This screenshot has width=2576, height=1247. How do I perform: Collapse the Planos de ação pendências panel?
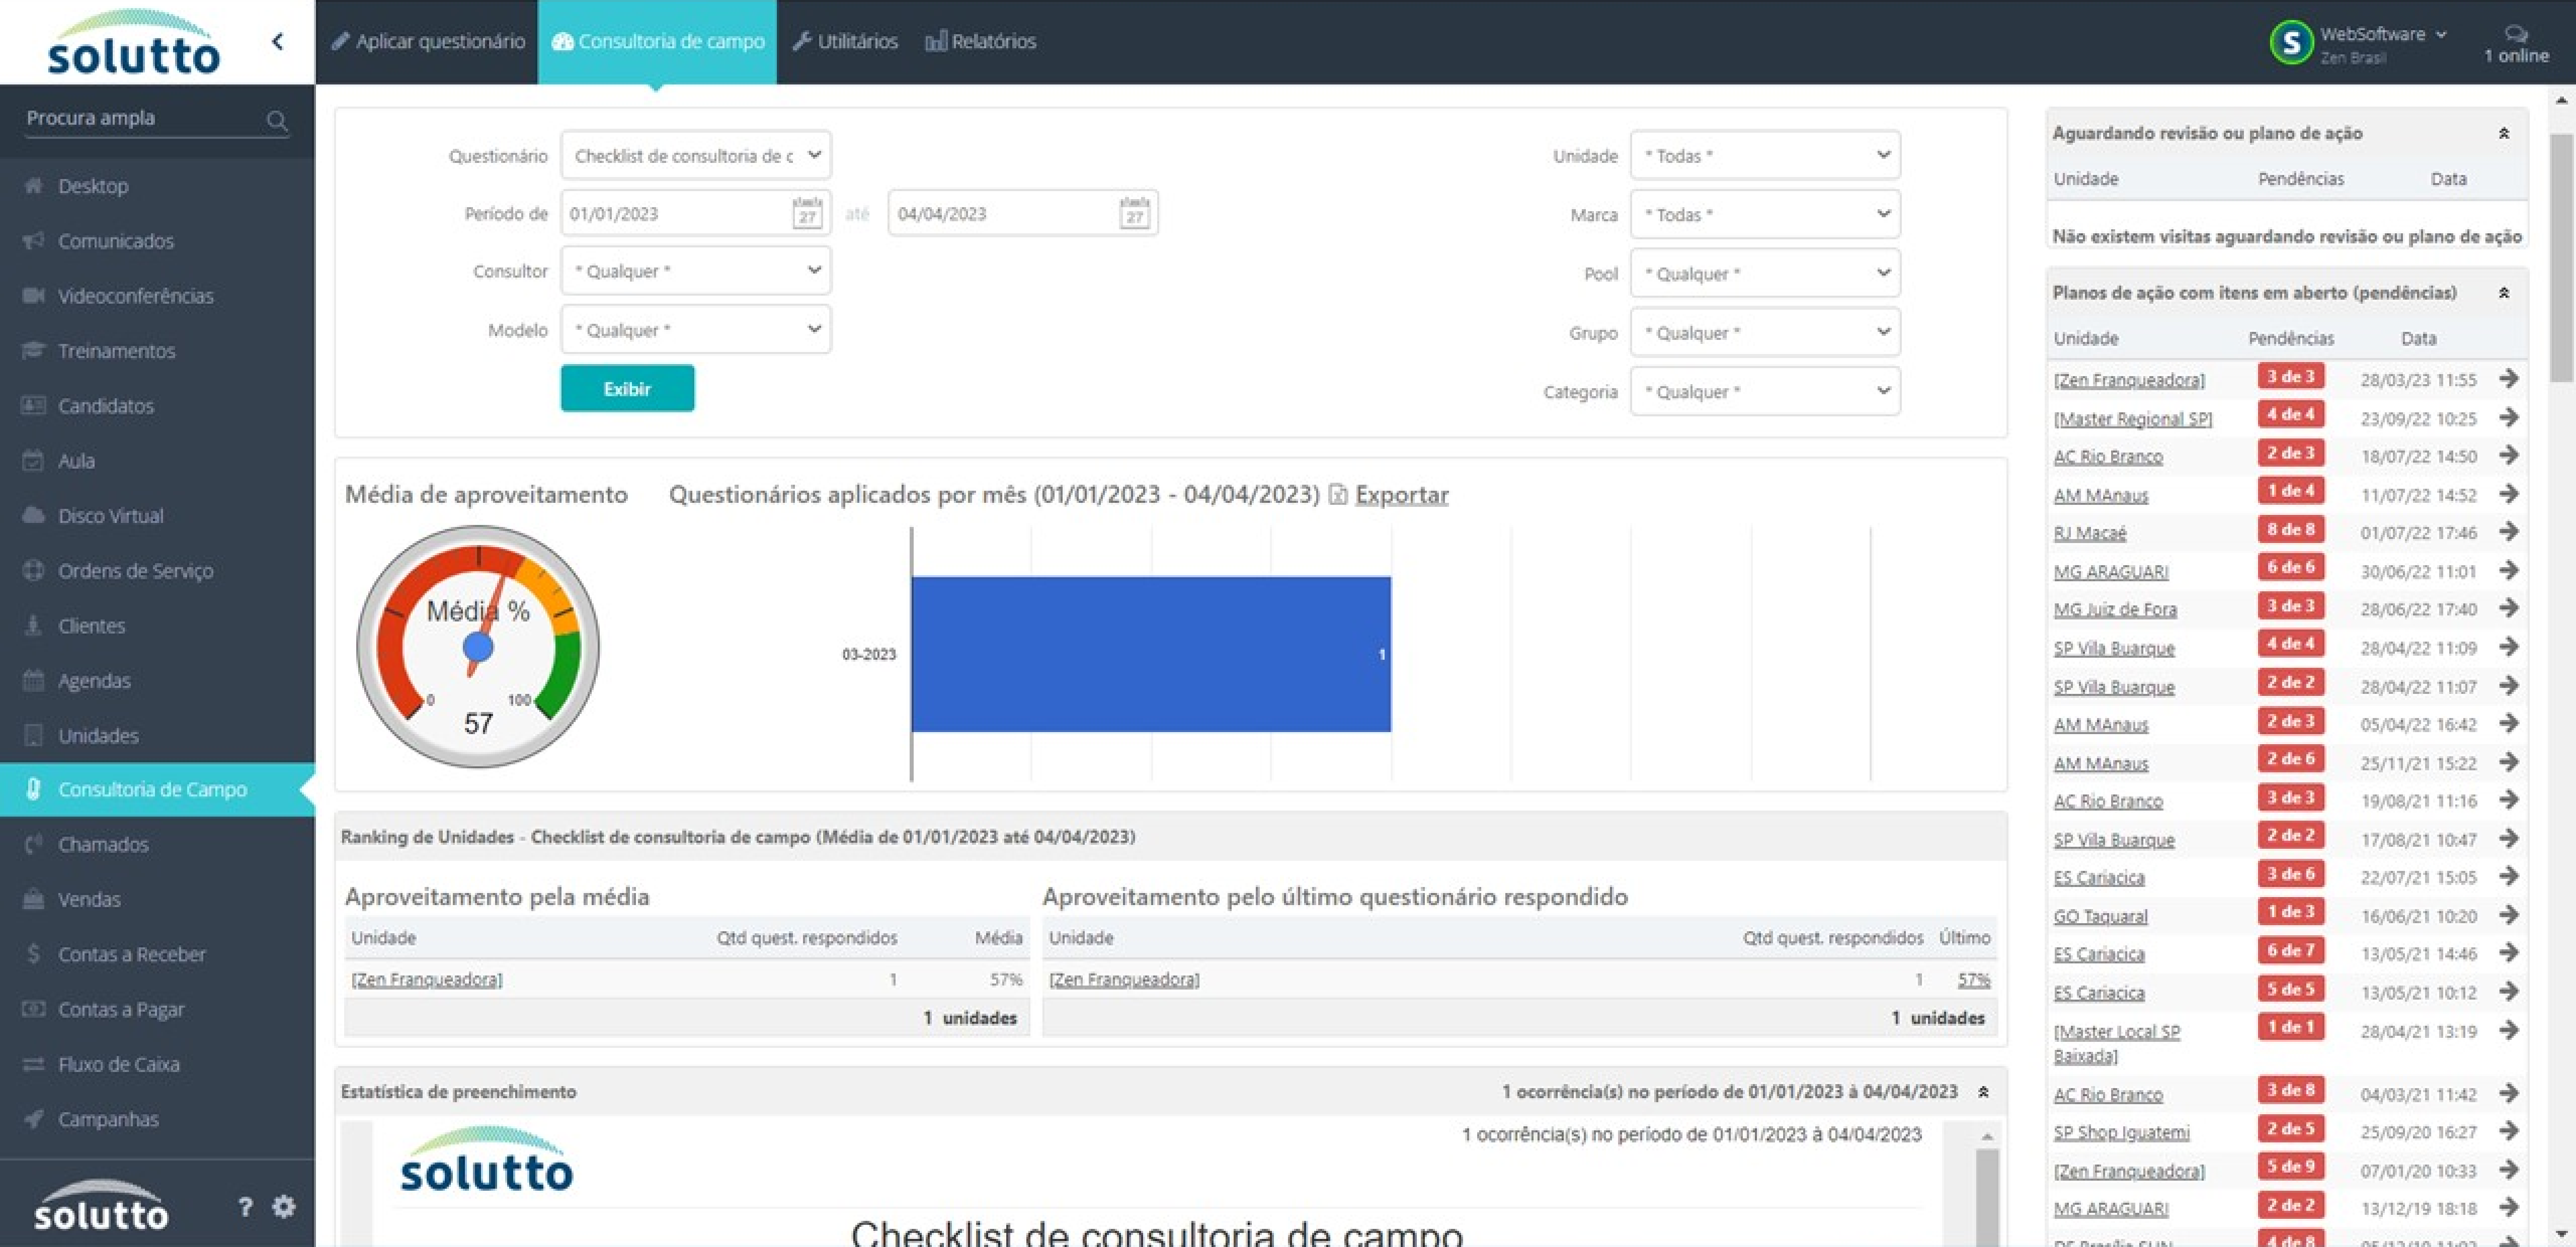[x=2504, y=293]
